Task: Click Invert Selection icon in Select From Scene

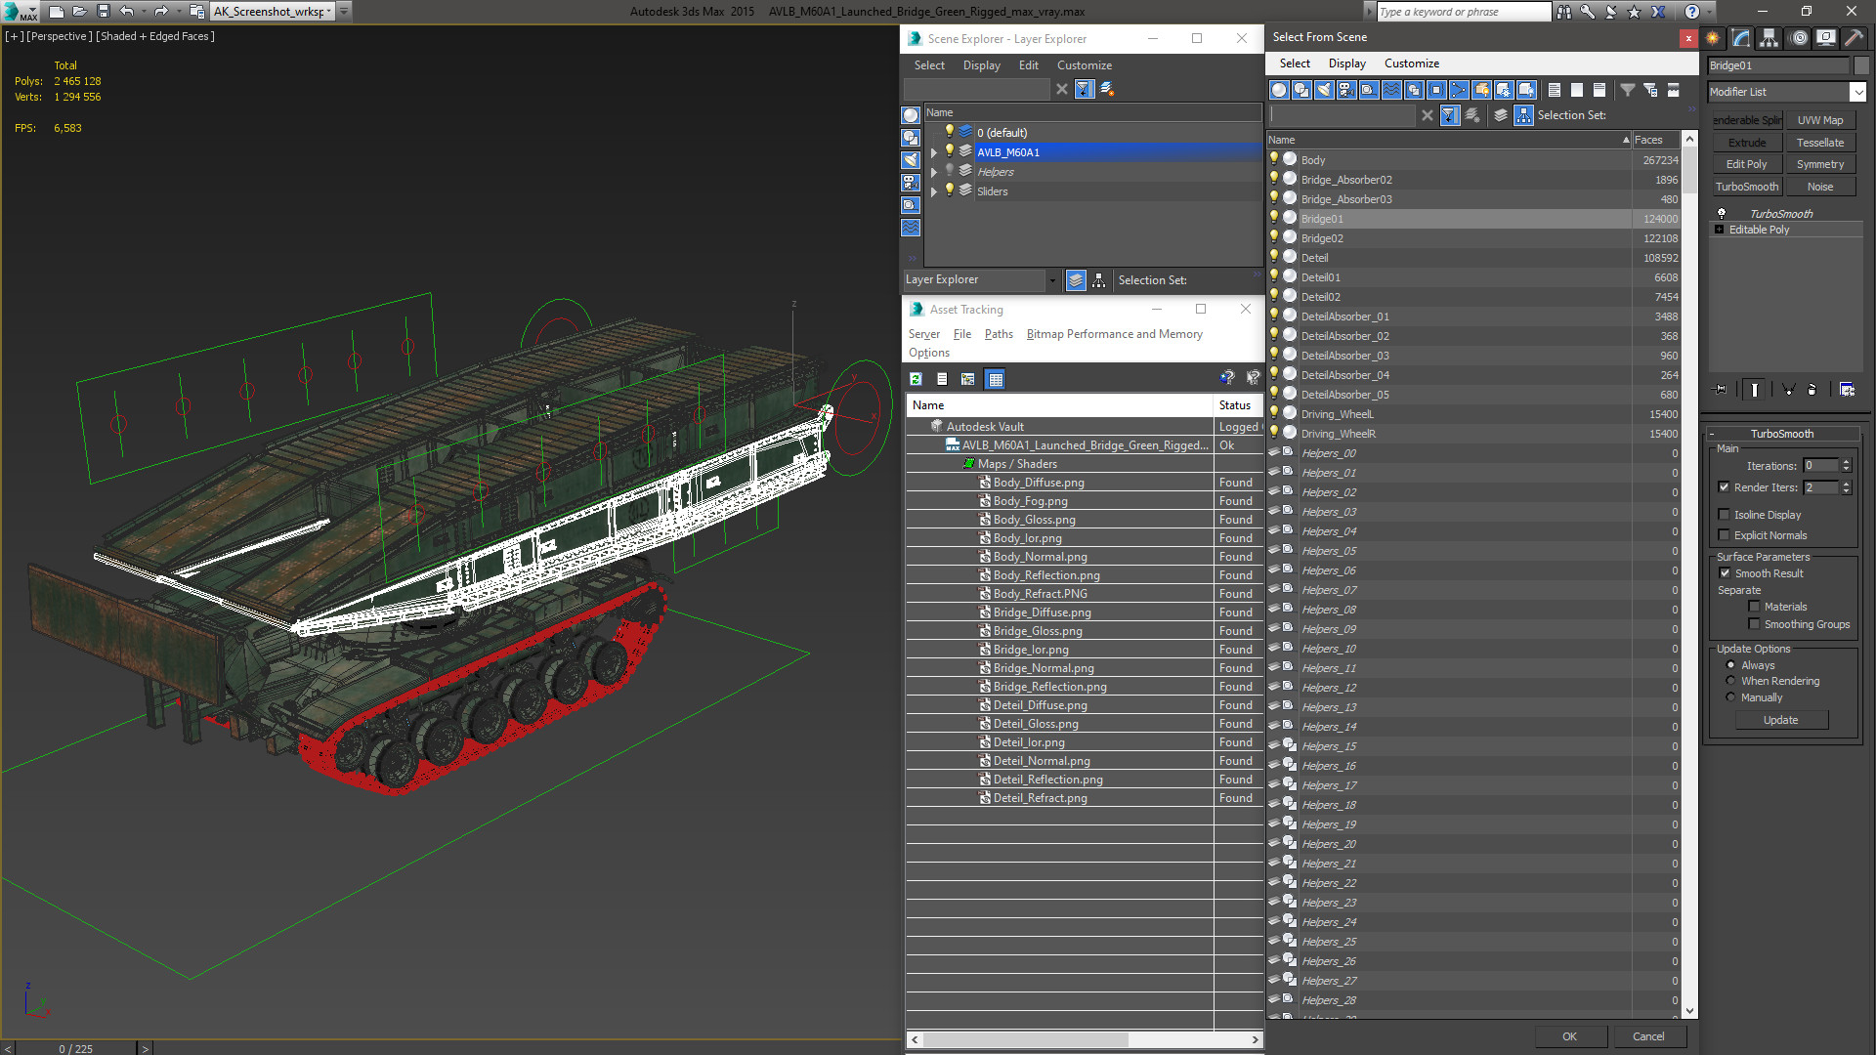Action: [1599, 90]
